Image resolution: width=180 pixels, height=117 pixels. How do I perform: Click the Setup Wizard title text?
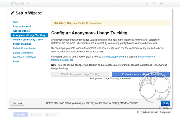[28, 13]
